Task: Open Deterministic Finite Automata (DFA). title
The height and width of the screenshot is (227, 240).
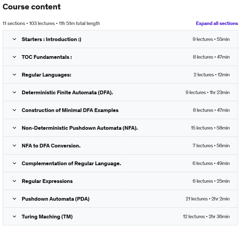Action: (x=67, y=92)
